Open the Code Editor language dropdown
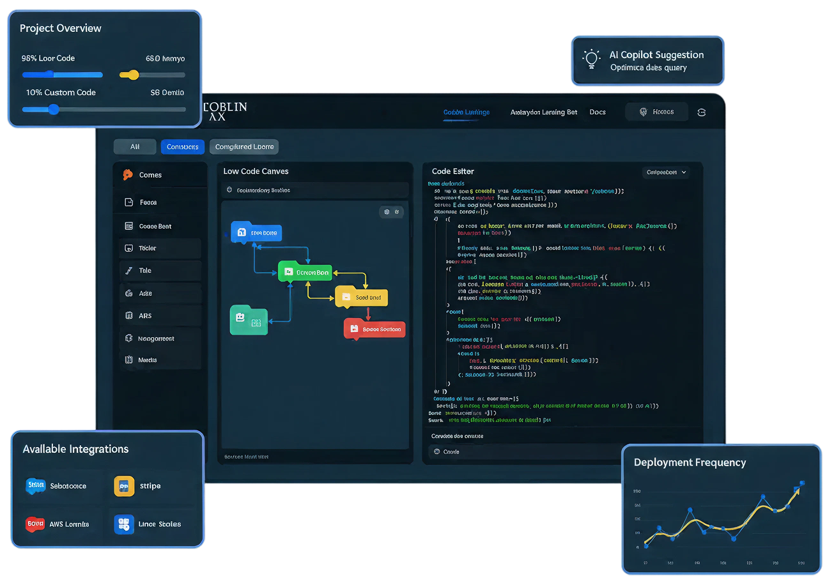Viewport: 827px width, 585px height. click(666, 172)
